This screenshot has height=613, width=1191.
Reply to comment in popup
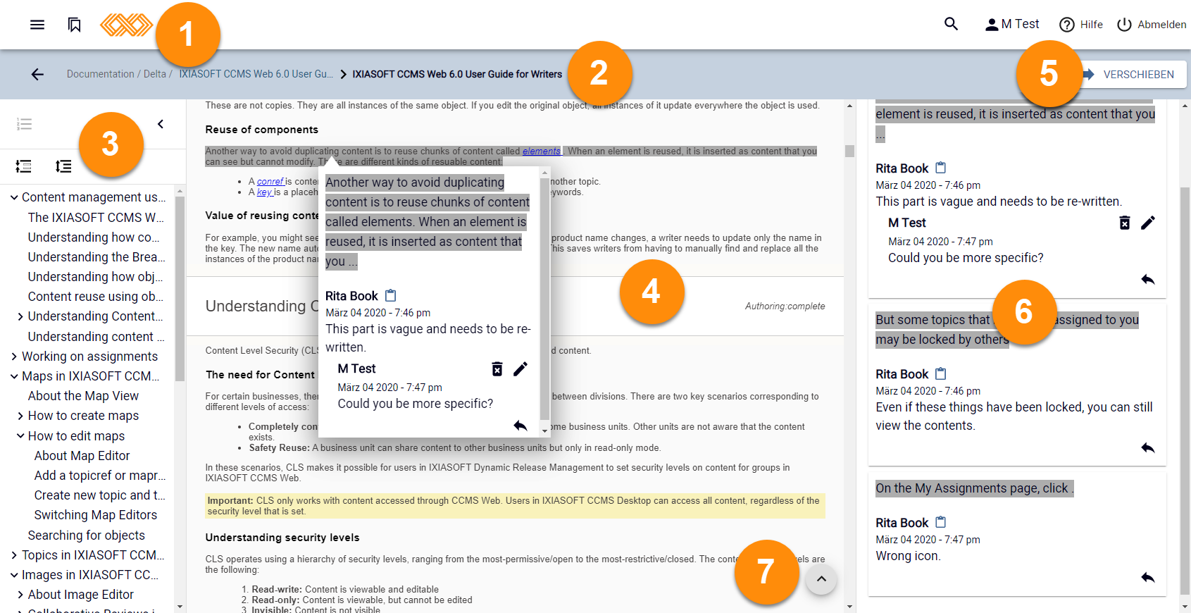pos(520,425)
